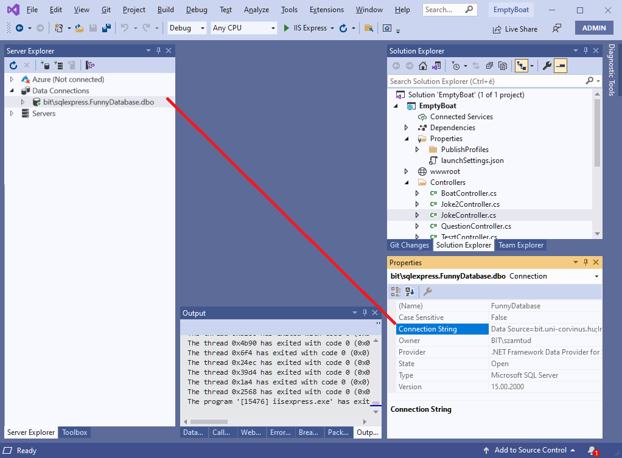Start the app with the green play icon
Screen dimensions: 622x458
coord(287,28)
